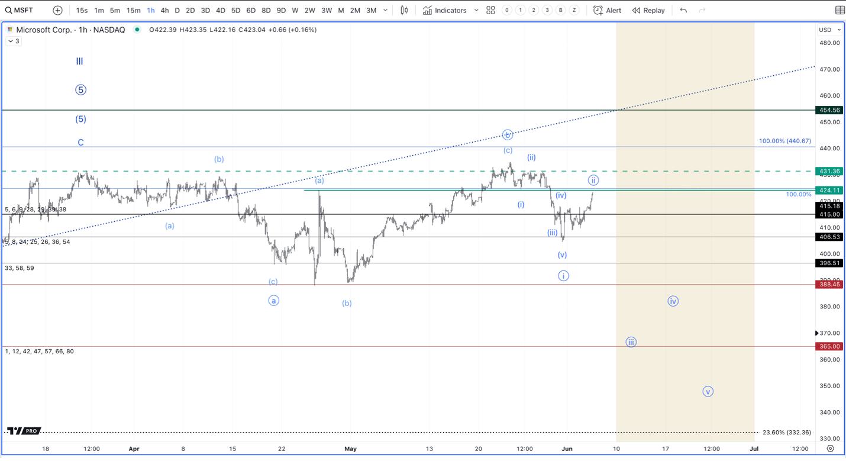
Task: Undo the last chart action
Action: click(x=683, y=10)
